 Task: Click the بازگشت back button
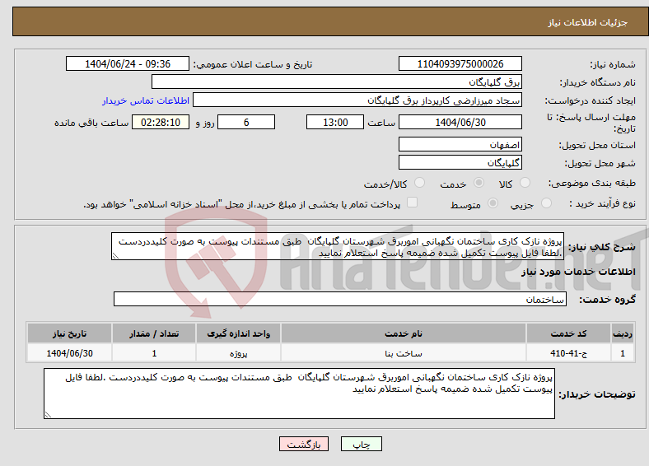pos(304,444)
